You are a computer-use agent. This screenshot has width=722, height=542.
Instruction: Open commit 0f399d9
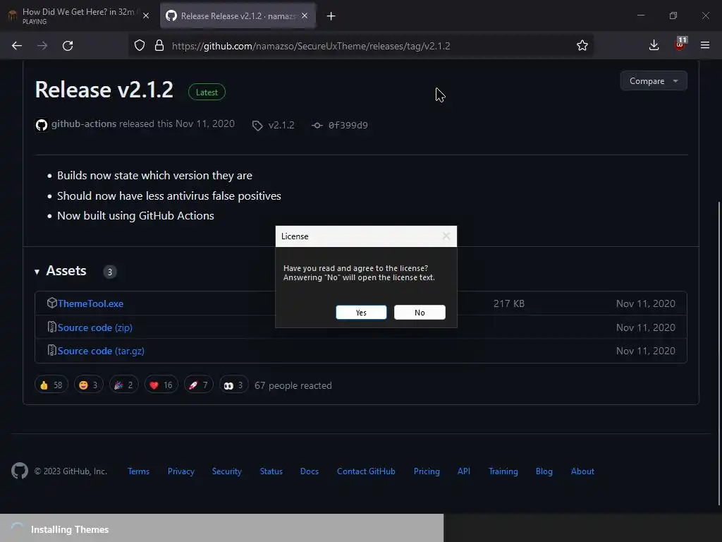tap(348, 126)
